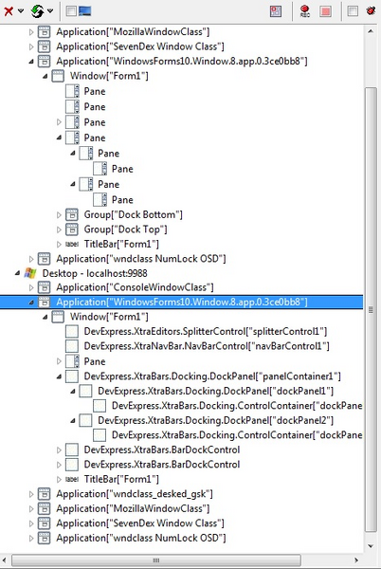Select NavBarControl["navBarControl1"] label
Image resolution: width=381 pixels, height=569 pixels.
point(207,346)
